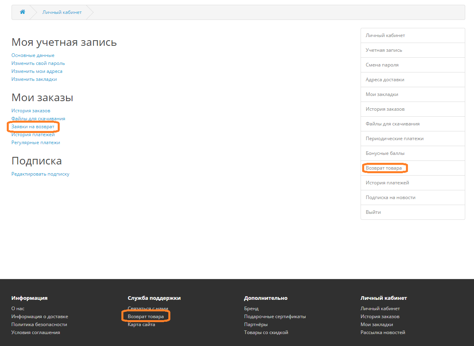The height and width of the screenshot is (346, 474).
Task: Click the home icon in breadcrumb
Action: point(22,12)
